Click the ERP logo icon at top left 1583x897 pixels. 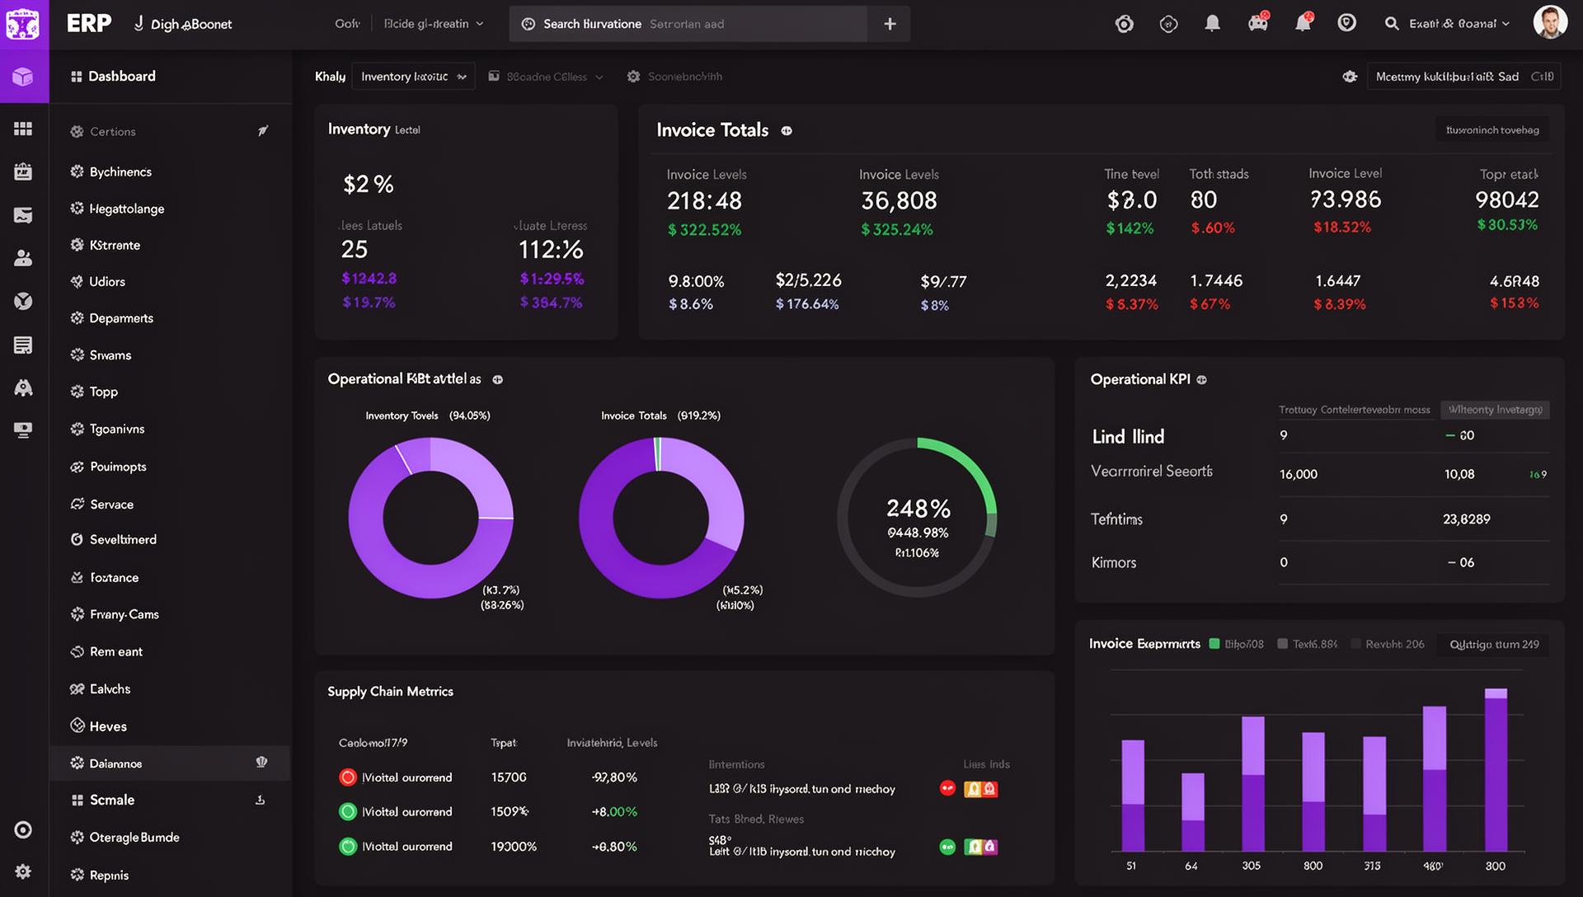pyautogui.click(x=22, y=24)
